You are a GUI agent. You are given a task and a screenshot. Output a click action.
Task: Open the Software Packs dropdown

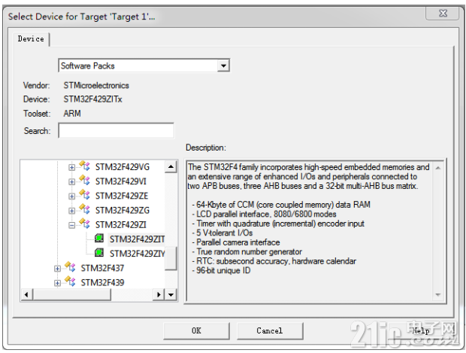[x=223, y=65]
